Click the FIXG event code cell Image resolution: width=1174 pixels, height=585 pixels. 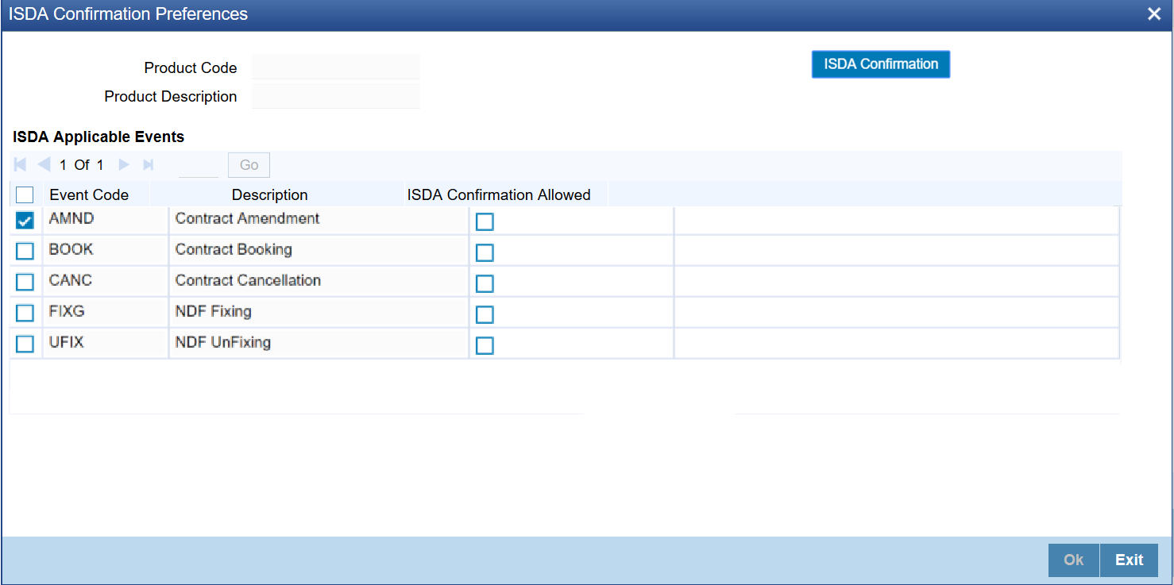pyautogui.click(x=106, y=313)
